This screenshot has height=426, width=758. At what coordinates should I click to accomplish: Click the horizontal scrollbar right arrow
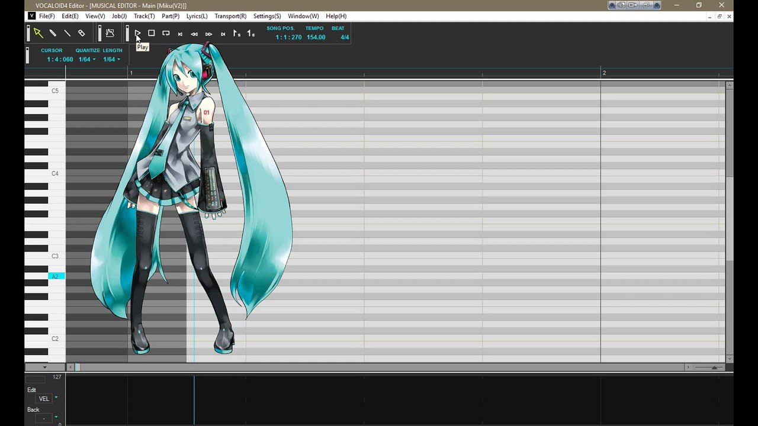(688, 367)
